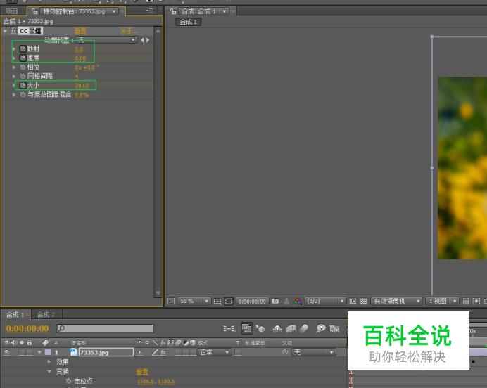The image size is (487, 388).
Task: Open the effect controls panel menu icon
Action: pos(150,11)
